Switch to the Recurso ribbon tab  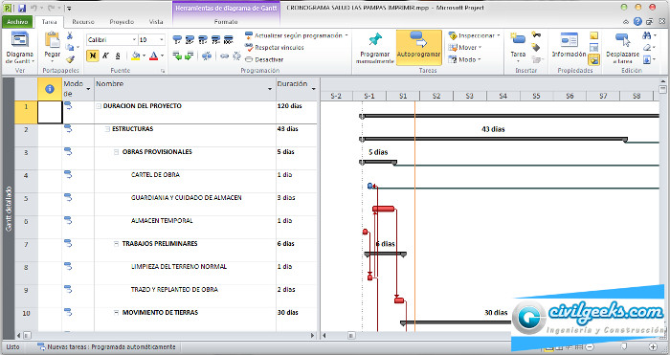point(83,22)
